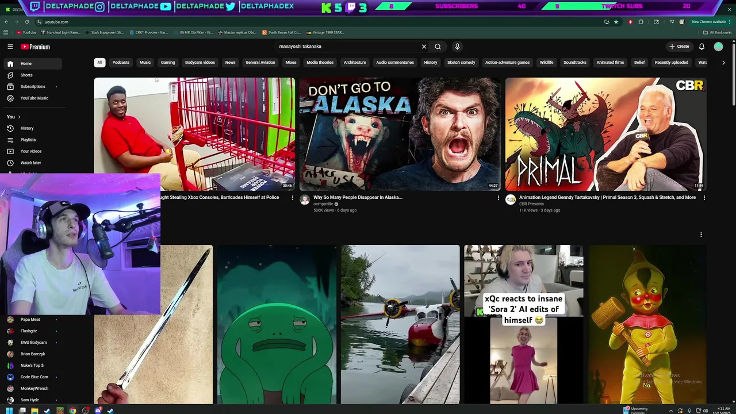The width and height of the screenshot is (736, 414).
Task: Open options for Genndy Tartakovsky video
Action: point(704,198)
